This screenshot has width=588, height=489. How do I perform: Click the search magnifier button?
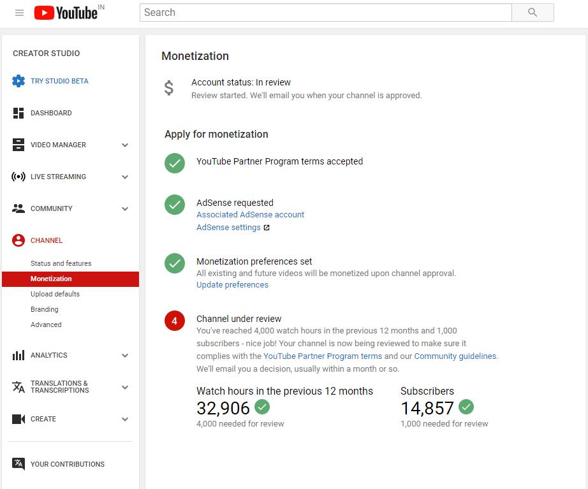pyautogui.click(x=533, y=12)
